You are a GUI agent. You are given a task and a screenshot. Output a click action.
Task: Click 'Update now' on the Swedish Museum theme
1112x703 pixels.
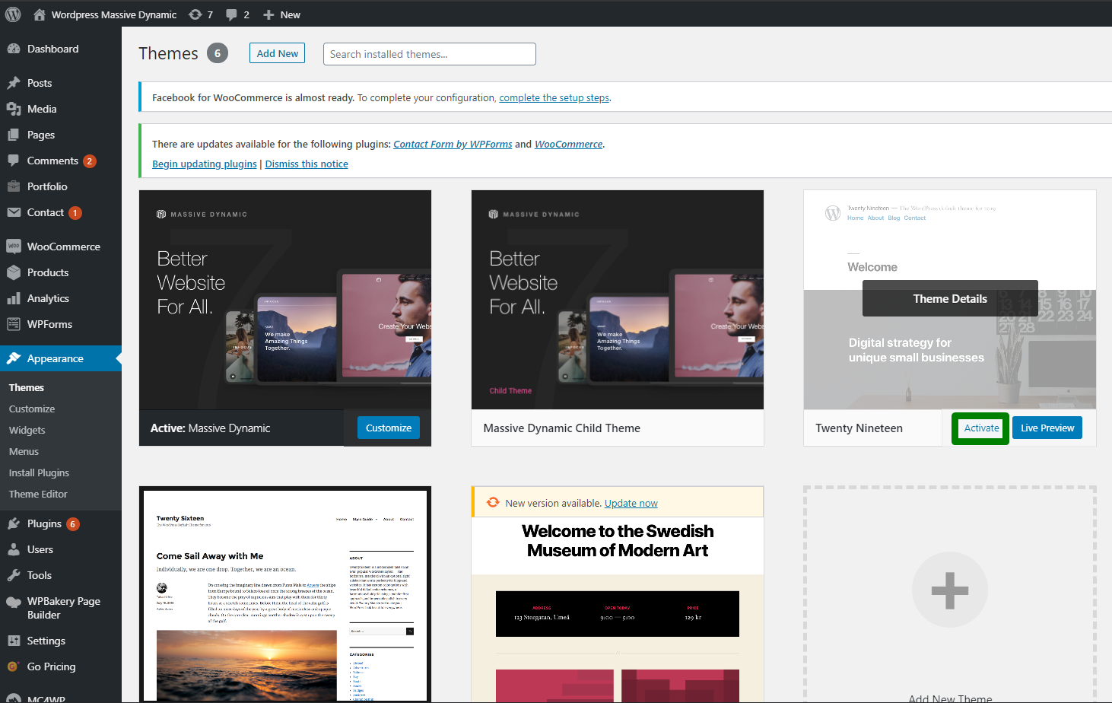pyautogui.click(x=631, y=503)
